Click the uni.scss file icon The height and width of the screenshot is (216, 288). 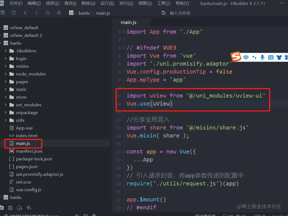click(x=12, y=182)
